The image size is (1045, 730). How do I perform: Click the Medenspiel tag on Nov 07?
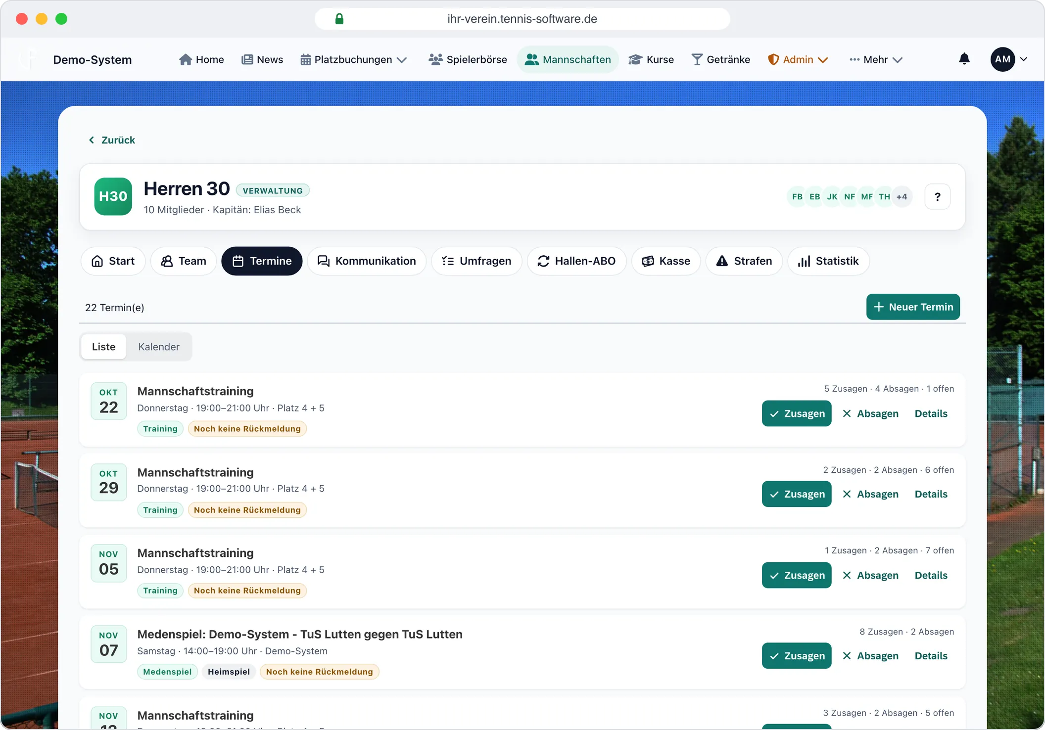(167, 672)
